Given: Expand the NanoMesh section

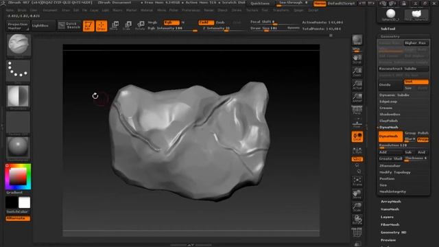Looking at the screenshot, I should click(390, 209).
